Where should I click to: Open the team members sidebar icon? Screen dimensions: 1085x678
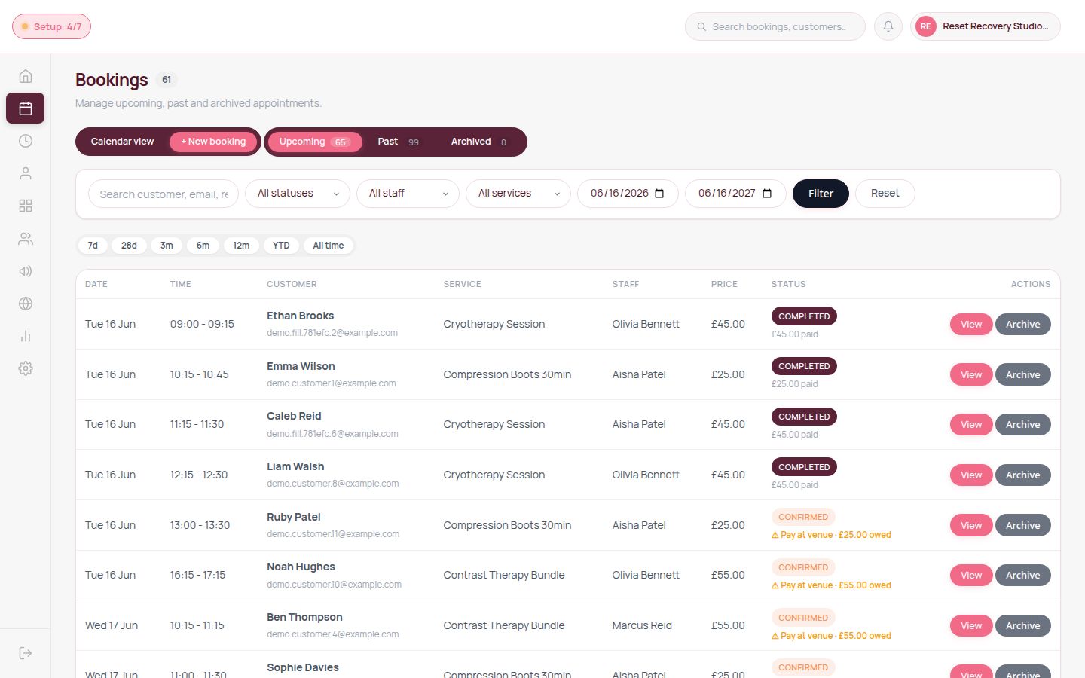pos(26,239)
